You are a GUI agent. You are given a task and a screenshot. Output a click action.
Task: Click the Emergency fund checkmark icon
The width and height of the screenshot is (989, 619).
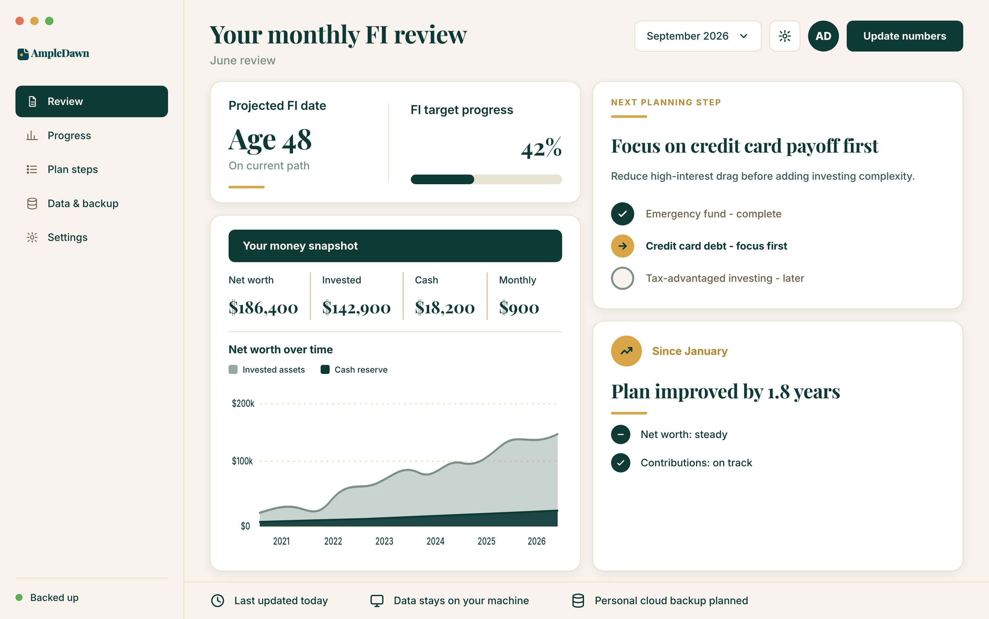pyautogui.click(x=622, y=214)
